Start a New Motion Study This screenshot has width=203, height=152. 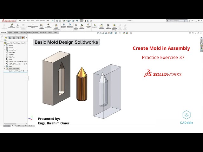click(x=76, y=27)
